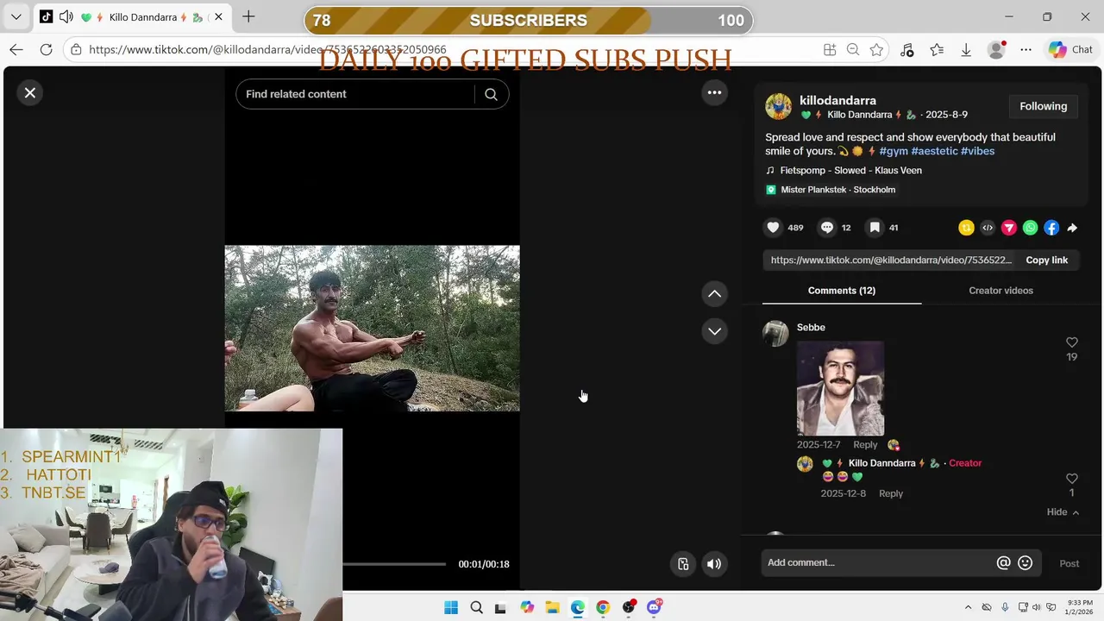Go back in the browser
Viewport: 1104px width, 621px height.
click(x=16, y=50)
